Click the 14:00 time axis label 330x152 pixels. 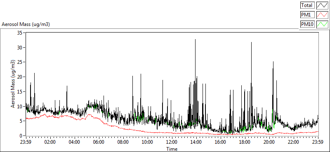pos(196,142)
